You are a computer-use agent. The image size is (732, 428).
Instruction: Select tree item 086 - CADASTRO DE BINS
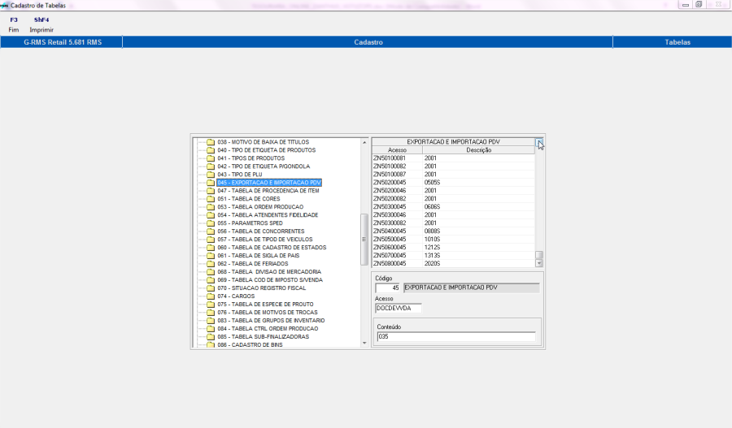point(250,345)
